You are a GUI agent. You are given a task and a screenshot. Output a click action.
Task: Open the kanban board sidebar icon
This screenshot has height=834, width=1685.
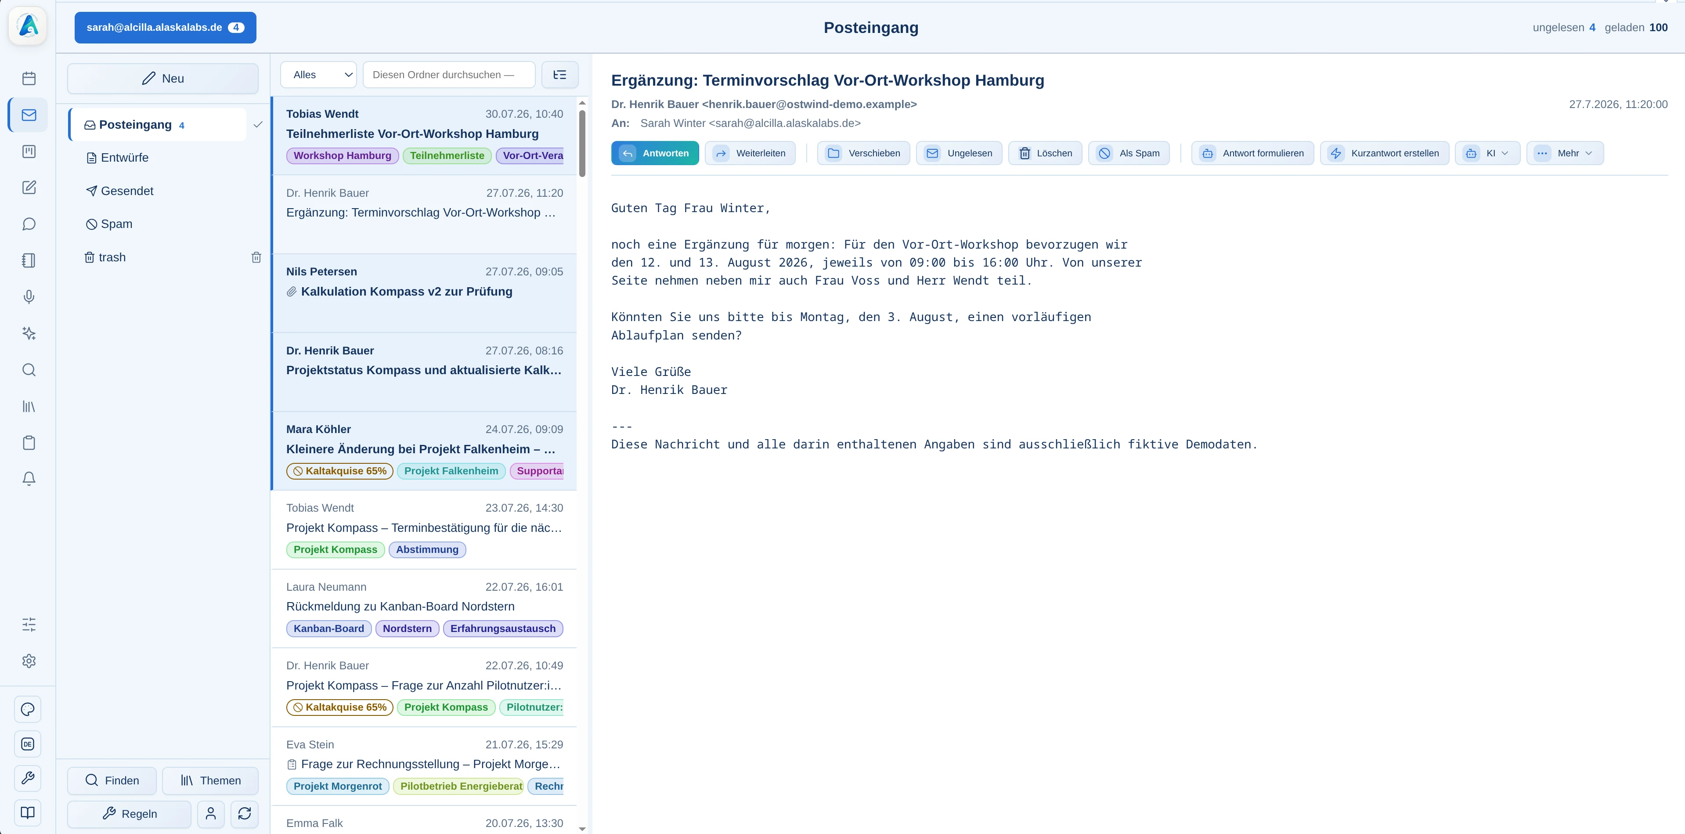(29, 152)
